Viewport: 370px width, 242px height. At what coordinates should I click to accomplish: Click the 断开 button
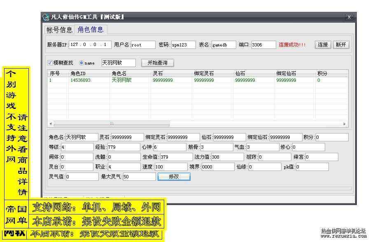point(341,44)
